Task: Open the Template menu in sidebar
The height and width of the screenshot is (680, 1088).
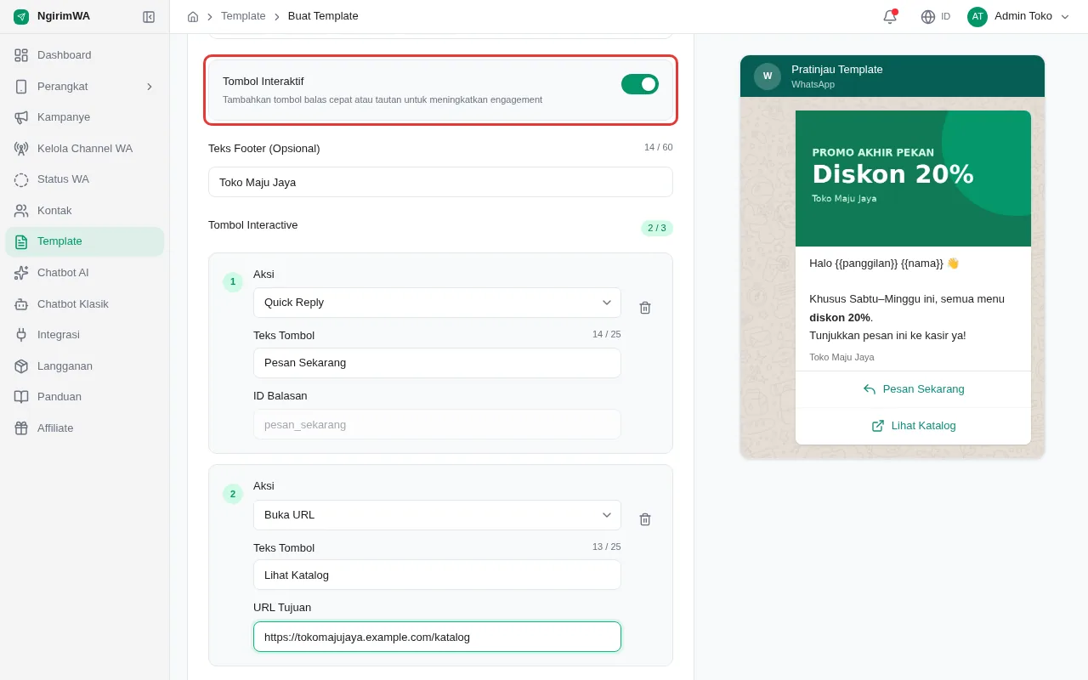Action: click(85, 241)
